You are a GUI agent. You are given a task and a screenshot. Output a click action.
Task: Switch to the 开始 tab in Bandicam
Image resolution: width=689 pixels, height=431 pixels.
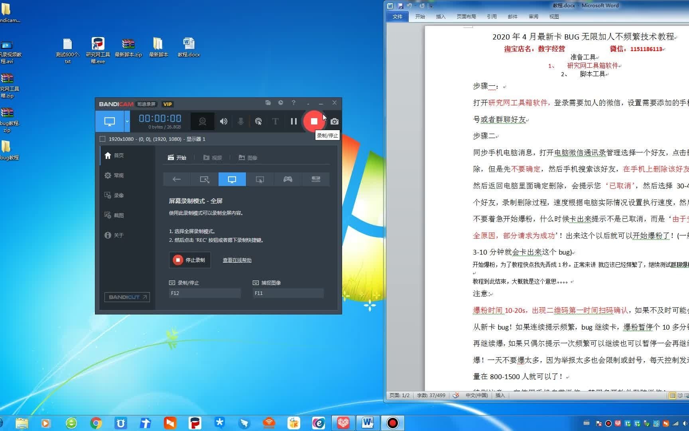tap(177, 158)
